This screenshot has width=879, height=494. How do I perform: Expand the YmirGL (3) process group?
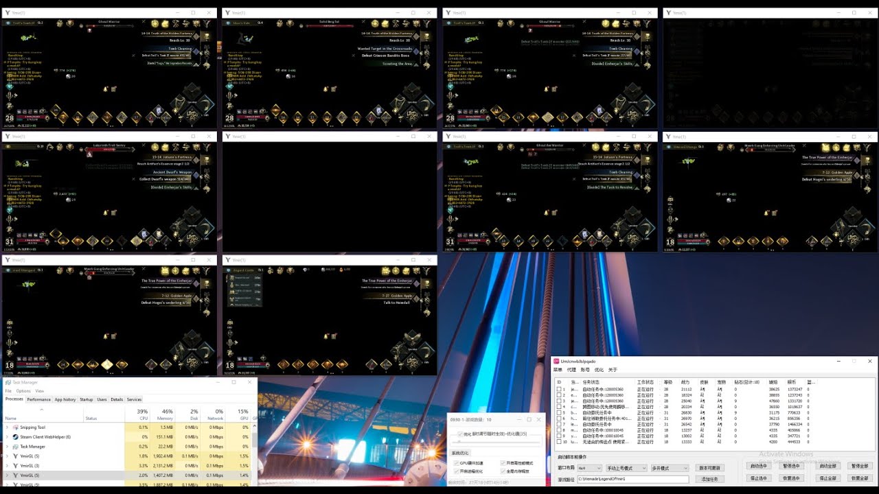point(7,465)
